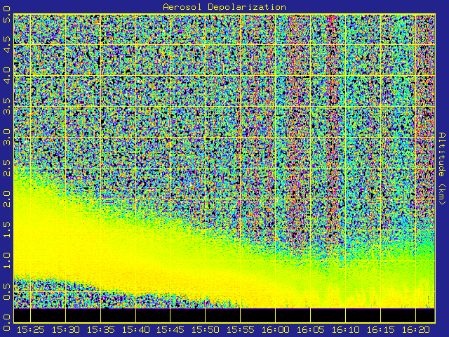Click the 15:50 time axis label
449x337 pixels.
click(206, 330)
